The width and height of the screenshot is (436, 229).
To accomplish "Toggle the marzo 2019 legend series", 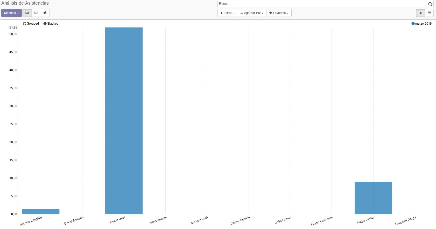I will click(421, 24).
